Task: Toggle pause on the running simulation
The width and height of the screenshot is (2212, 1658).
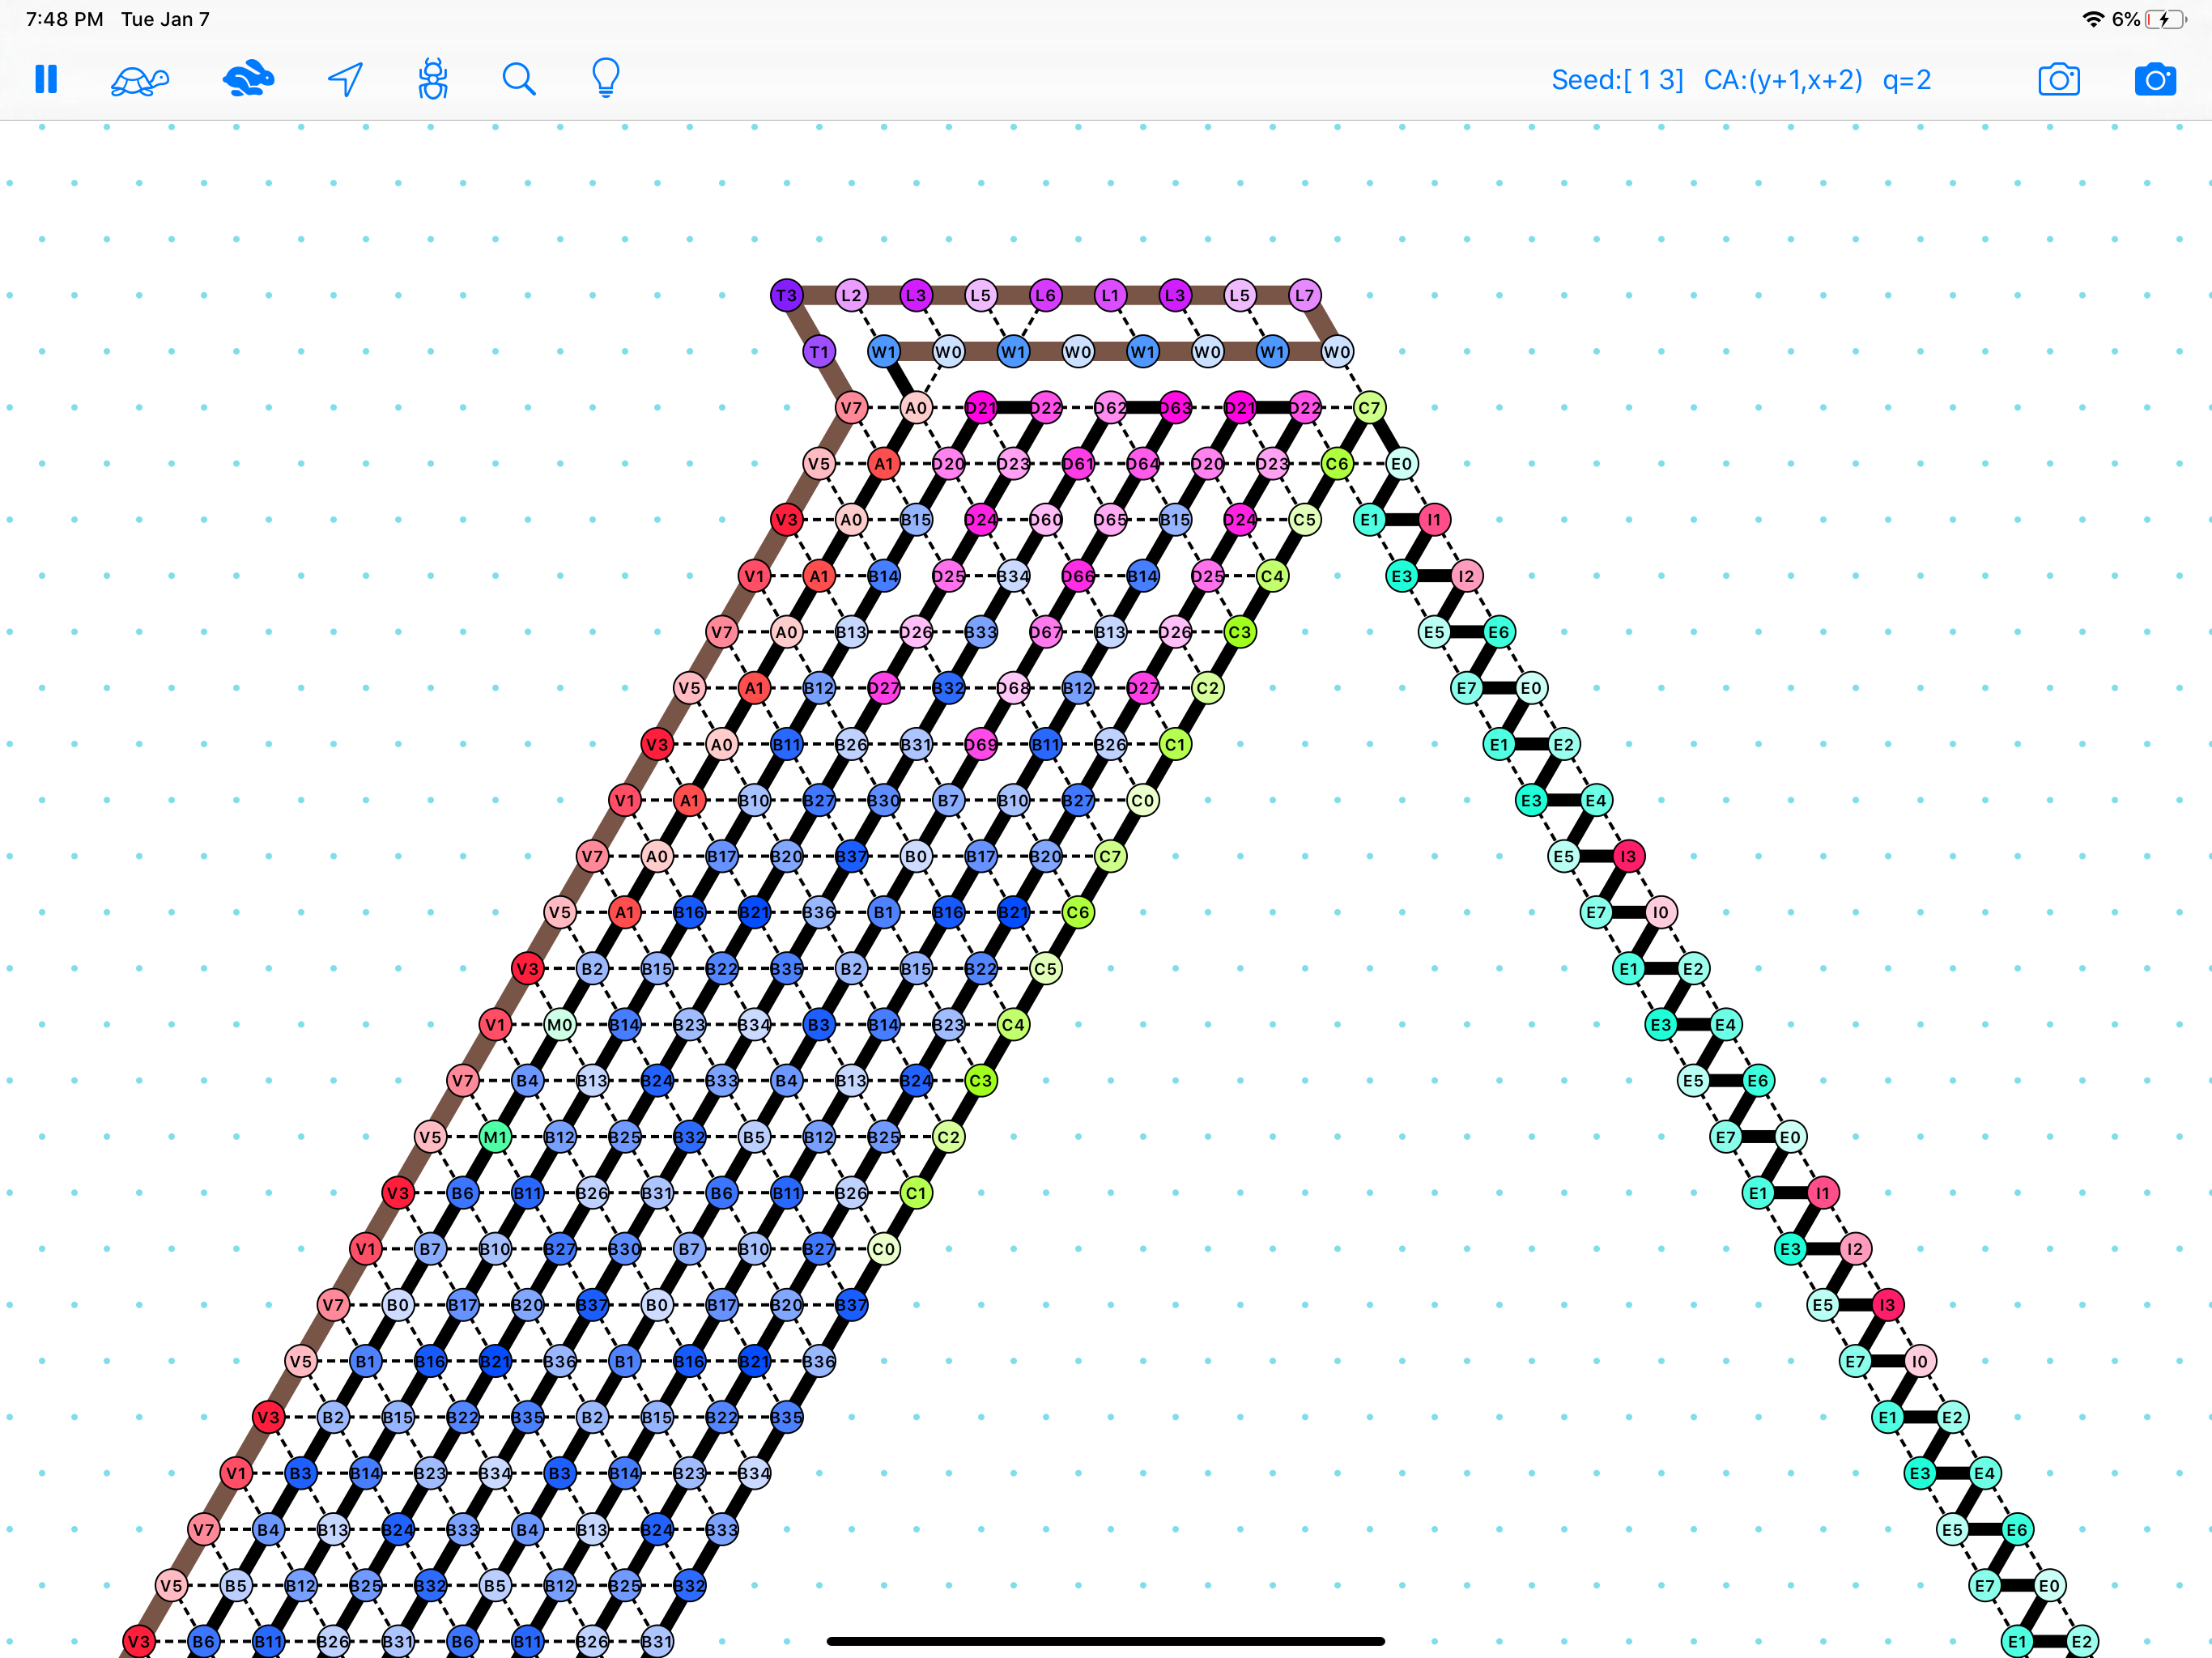Action: pos(47,79)
